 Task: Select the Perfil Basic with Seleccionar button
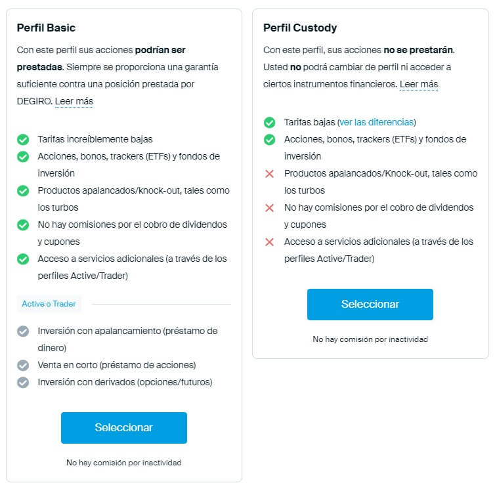click(x=123, y=428)
